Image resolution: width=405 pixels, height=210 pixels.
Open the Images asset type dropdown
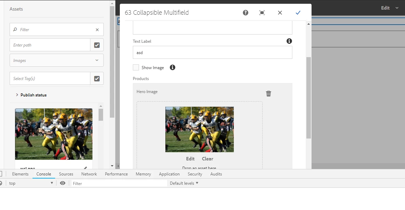[x=56, y=61]
